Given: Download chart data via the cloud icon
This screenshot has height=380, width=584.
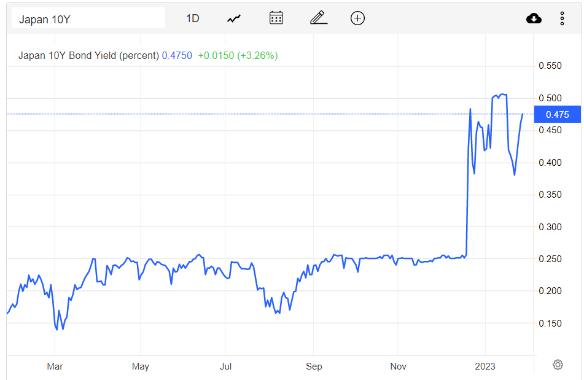Looking at the screenshot, I should [534, 18].
